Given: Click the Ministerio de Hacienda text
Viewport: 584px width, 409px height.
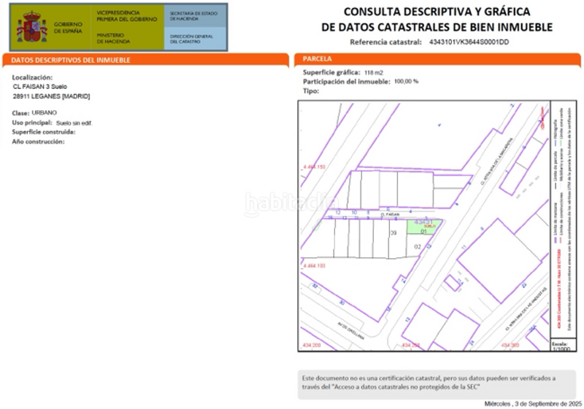Looking at the screenshot, I should pyautogui.click(x=112, y=38).
